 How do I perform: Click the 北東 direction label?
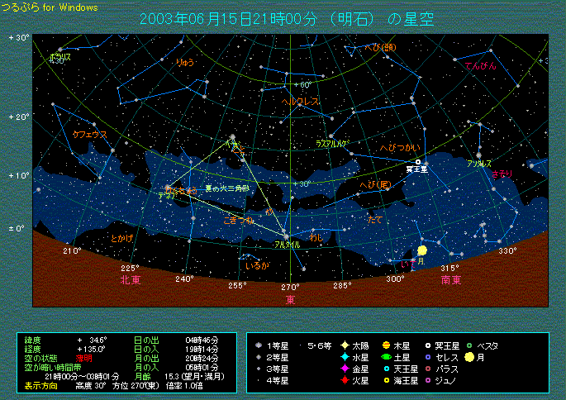[x=131, y=280]
